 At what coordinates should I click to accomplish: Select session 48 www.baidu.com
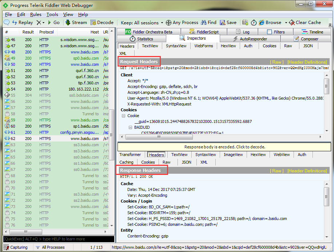(56, 52)
